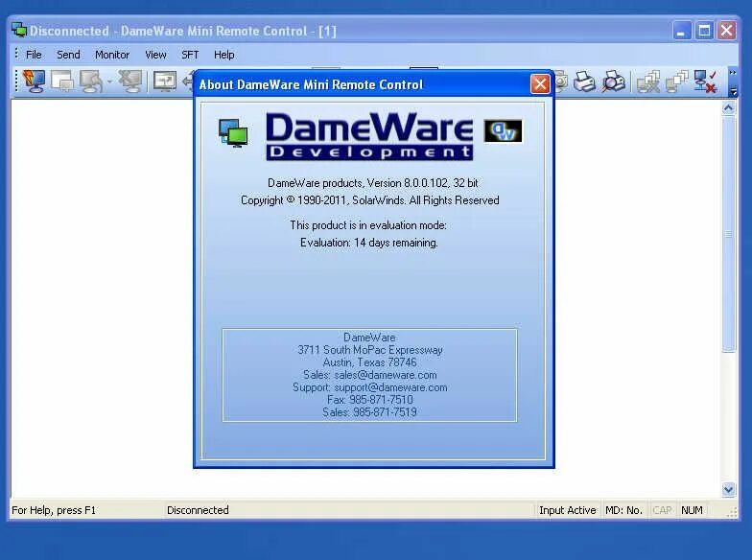Click the greyed cascaded monitors icon
The width and height of the screenshot is (752, 560).
[677, 81]
